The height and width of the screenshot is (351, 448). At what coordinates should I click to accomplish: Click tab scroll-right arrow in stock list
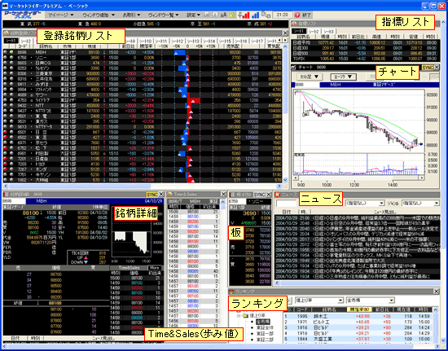coord(284,40)
